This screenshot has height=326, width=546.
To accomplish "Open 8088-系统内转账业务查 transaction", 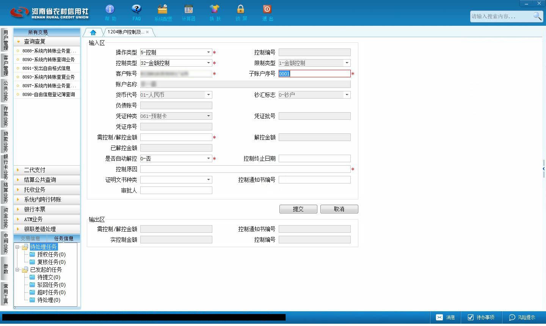I will (47, 51).
